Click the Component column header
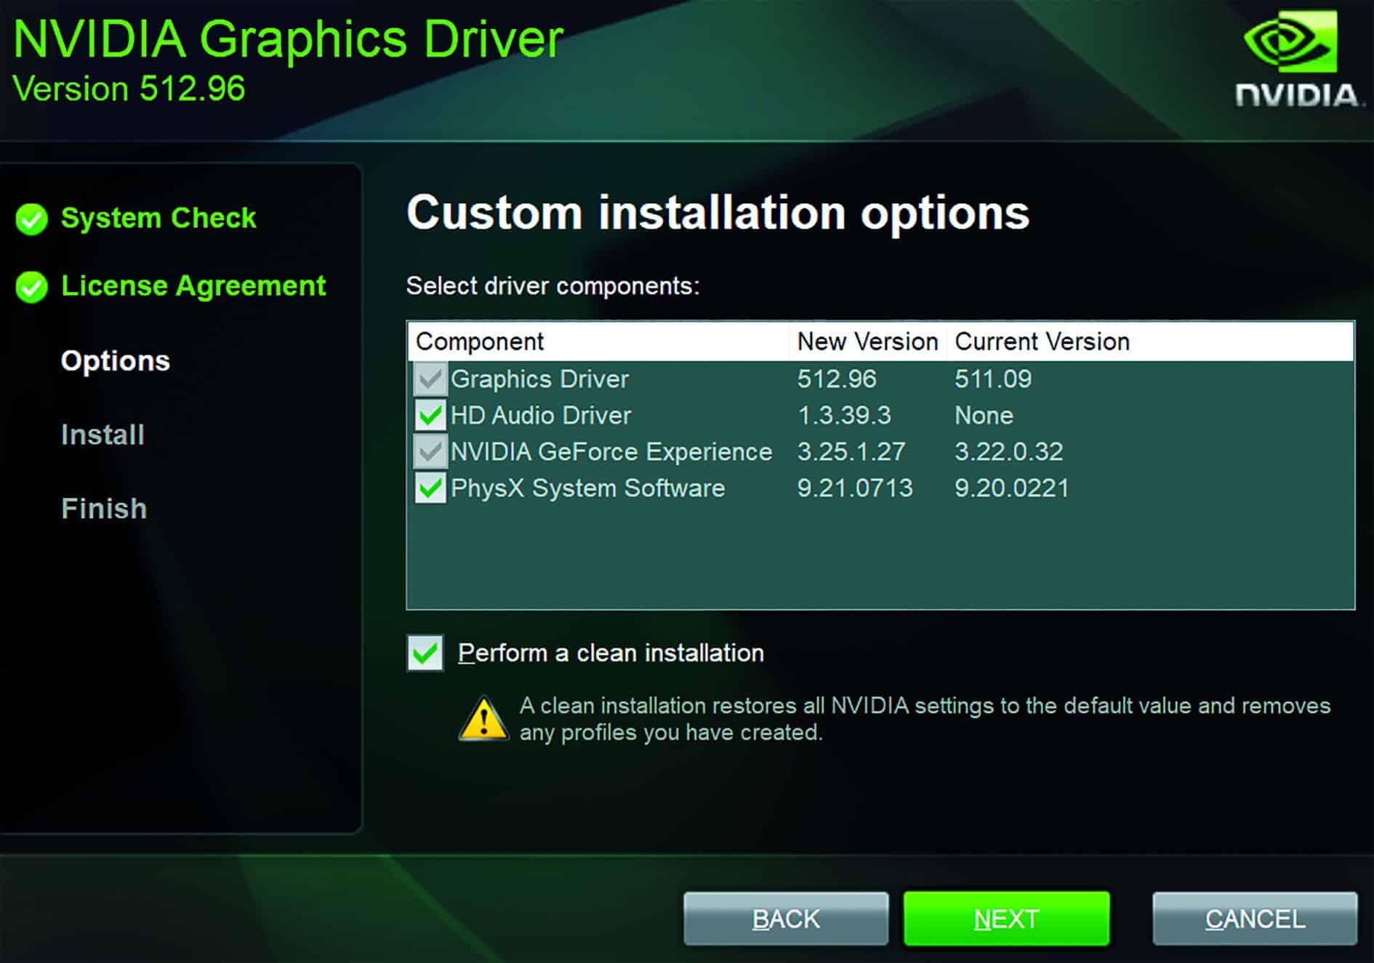The image size is (1374, 963). pyautogui.click(x=480, y=341)
